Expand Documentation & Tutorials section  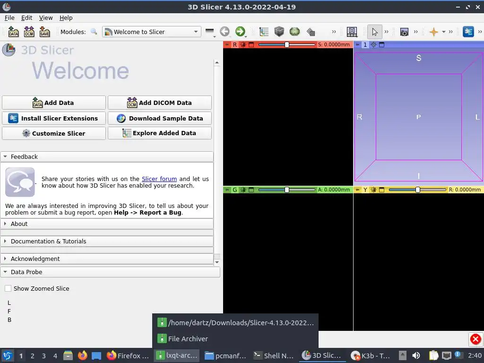(107, 242)
